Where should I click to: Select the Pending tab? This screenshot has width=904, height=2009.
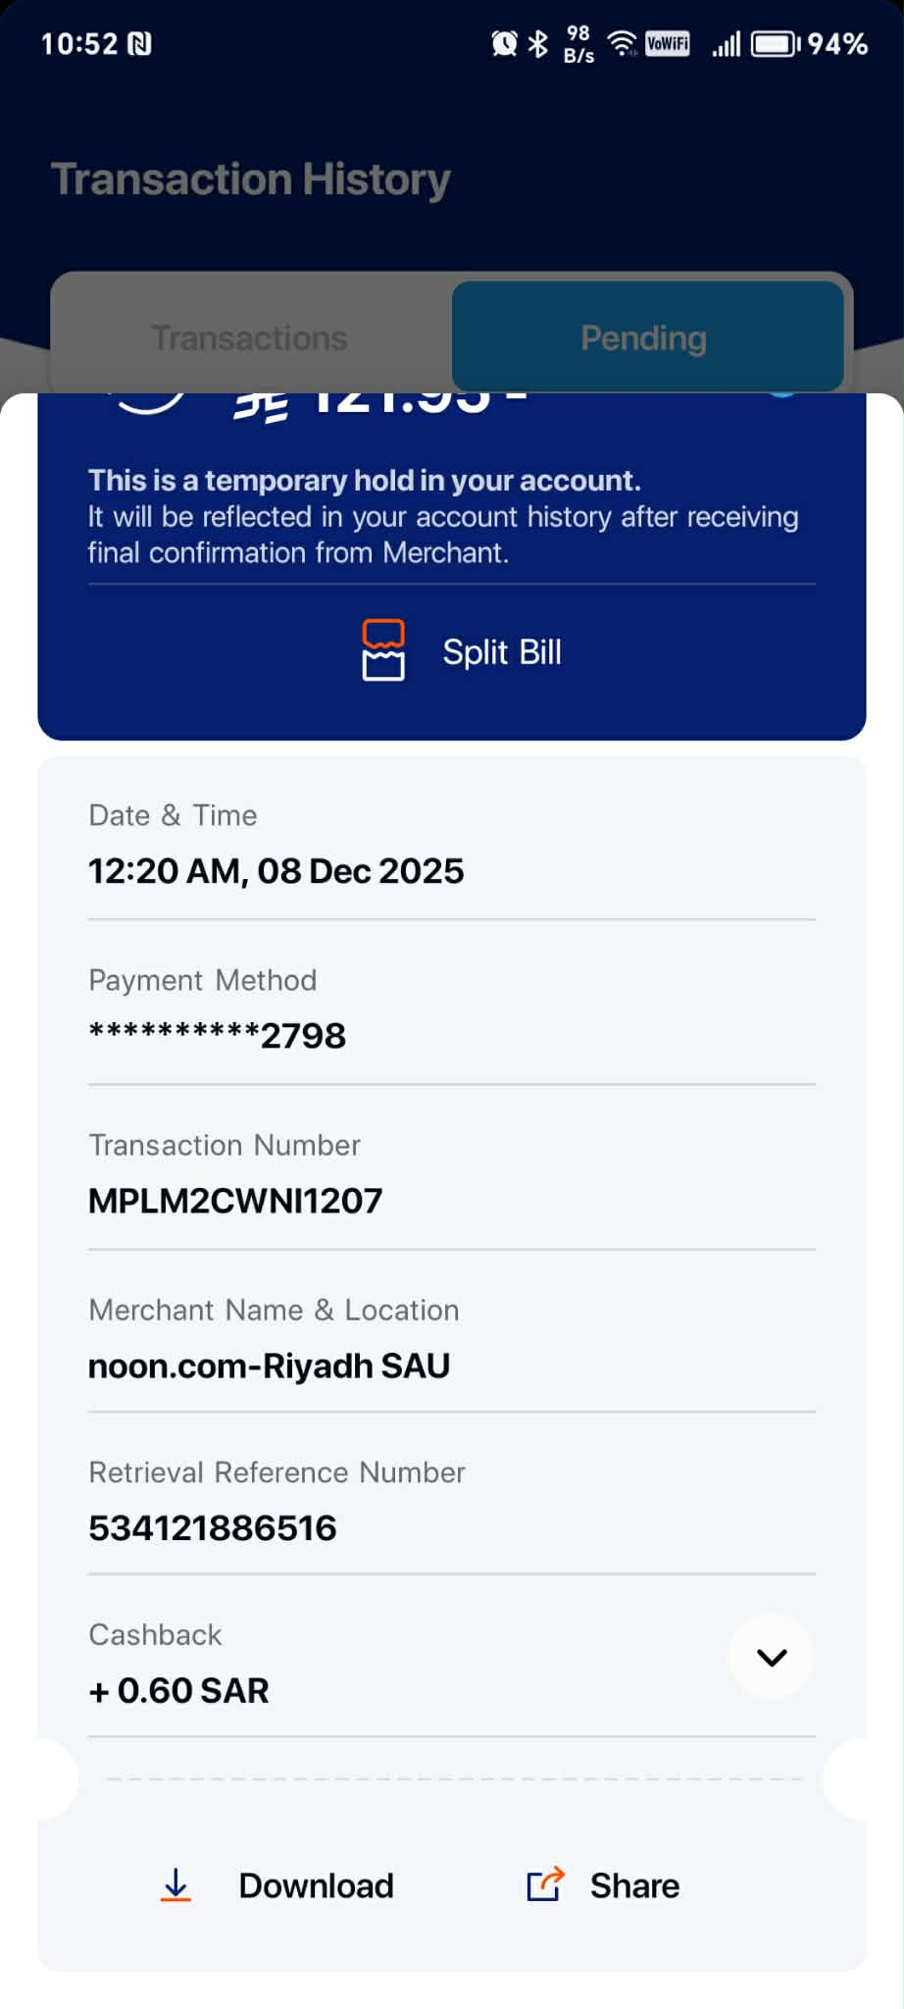coord(644,338)
